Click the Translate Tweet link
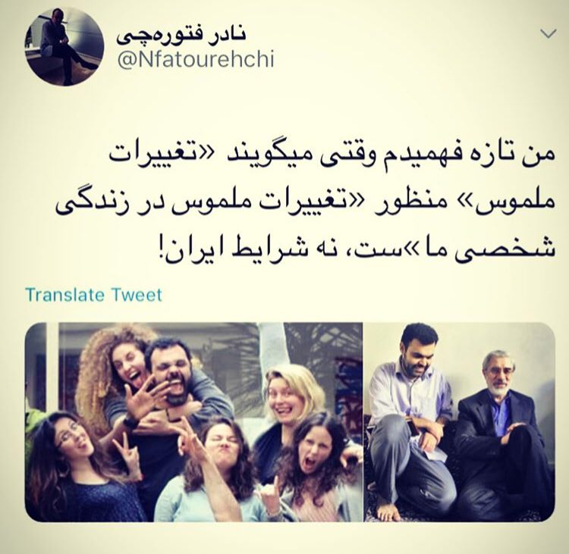 point(94,295)
